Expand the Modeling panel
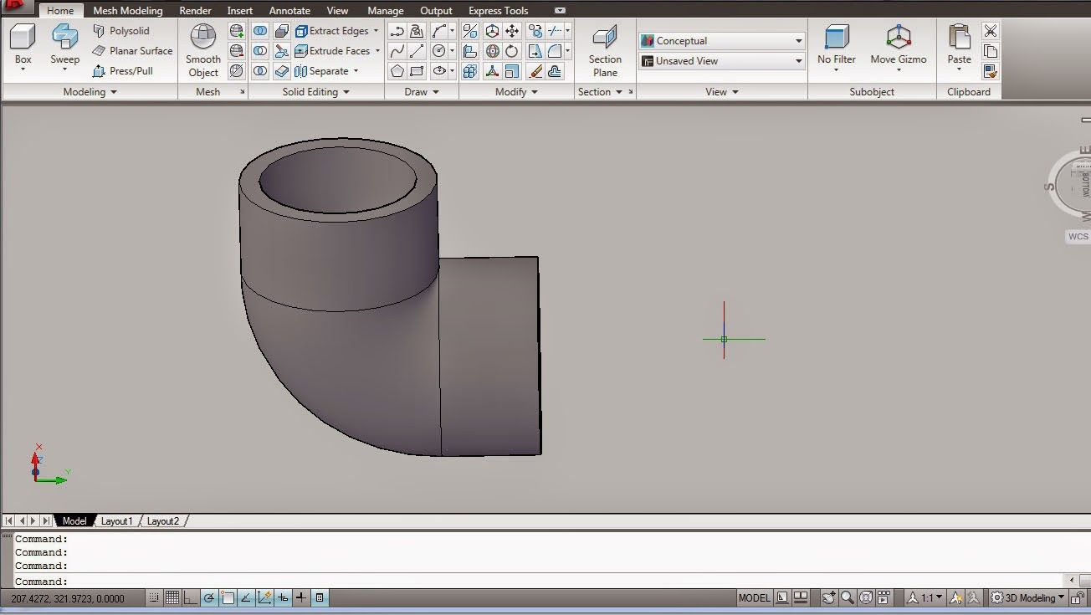 [x=90, y=92]
